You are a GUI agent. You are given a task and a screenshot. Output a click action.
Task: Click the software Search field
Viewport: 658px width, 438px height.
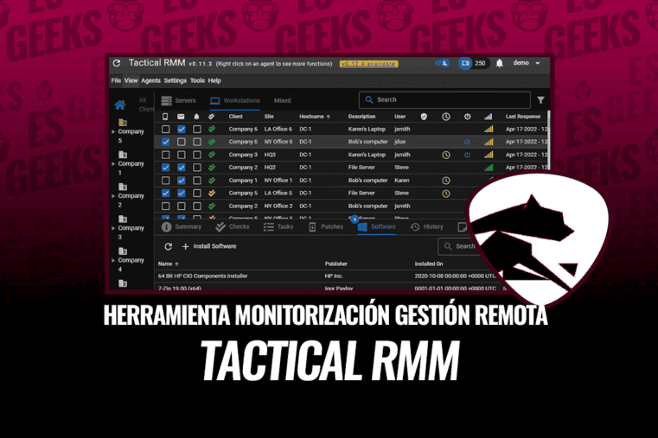(459, 246)
